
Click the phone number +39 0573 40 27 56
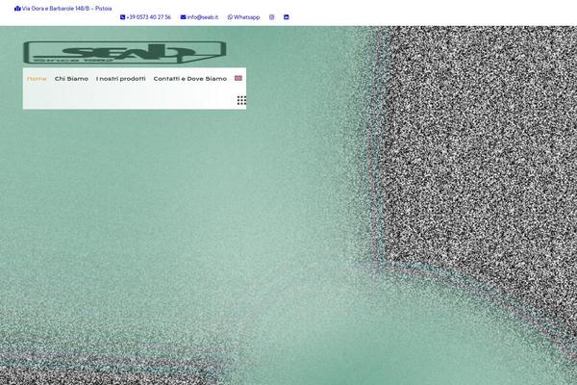pyautogui.click(x=146, y=17)
